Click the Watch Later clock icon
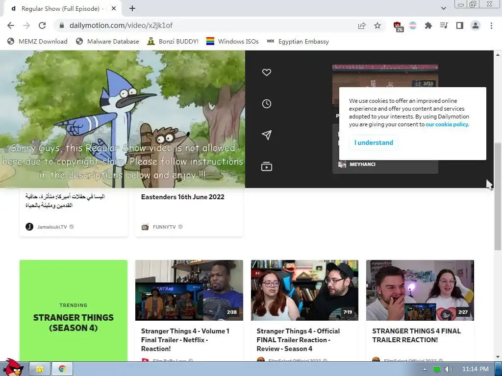This screenshot has height=376, width=502. click(266, 104)
